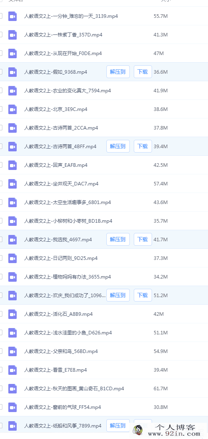This screenshot has height=439, width=208.
Task: Click 解压到 button for 我选我_4697.mp4
Action: click(118, 239)
